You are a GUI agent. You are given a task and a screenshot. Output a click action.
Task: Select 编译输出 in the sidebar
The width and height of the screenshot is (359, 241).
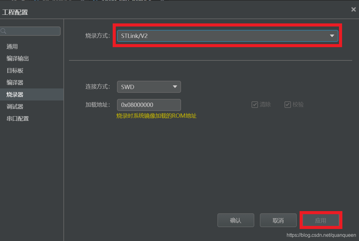click(x=32, y=59)
